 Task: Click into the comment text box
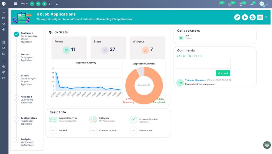pos(203,63)
